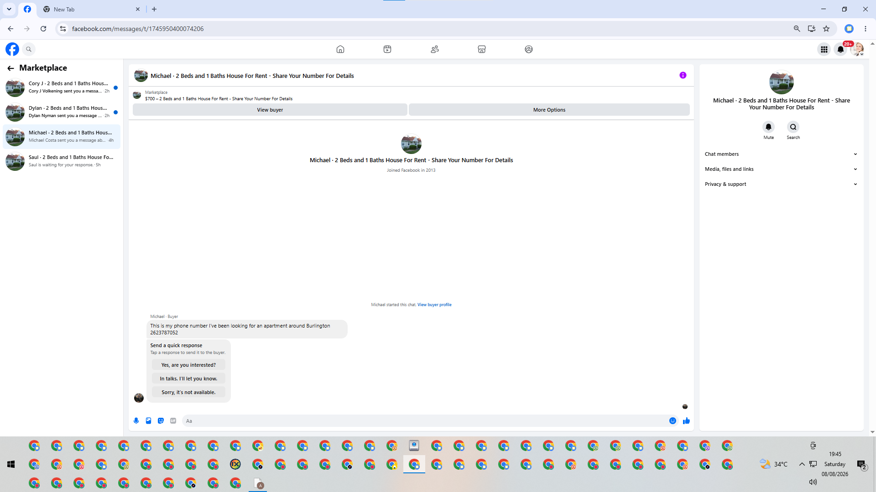Image resolution: width=876 pixels, height=492 pixels.
Task: Go back with the browser back arrow
Action: click(x=10, y=29)
